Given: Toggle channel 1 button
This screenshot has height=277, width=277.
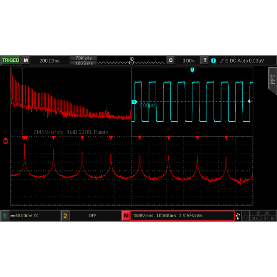Looking at the screenshot, I should pos(5,216).
